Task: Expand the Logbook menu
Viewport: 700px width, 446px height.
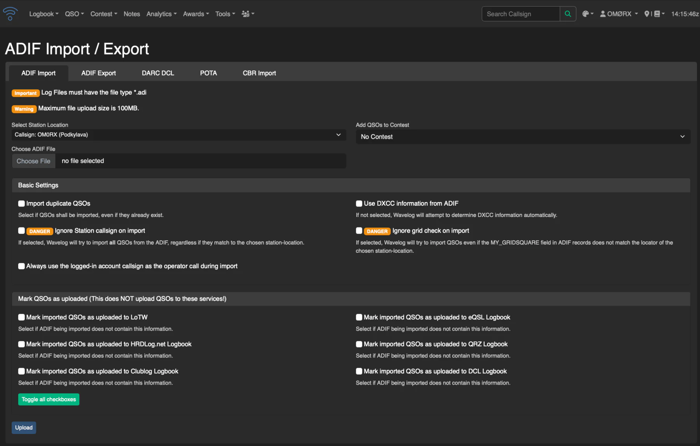Action: pos(44,14)
